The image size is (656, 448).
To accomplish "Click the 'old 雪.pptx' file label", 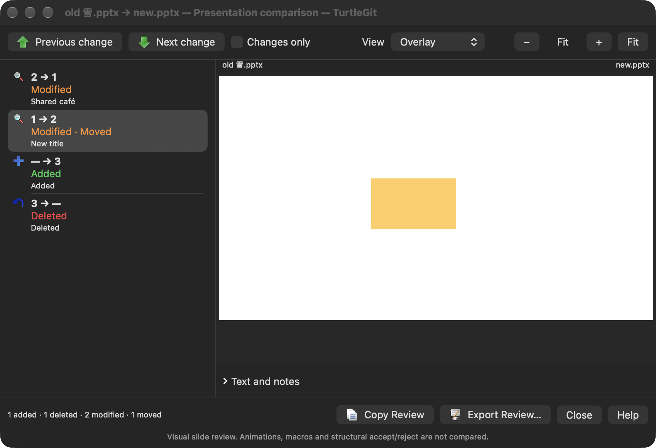I will pos(242,65).
